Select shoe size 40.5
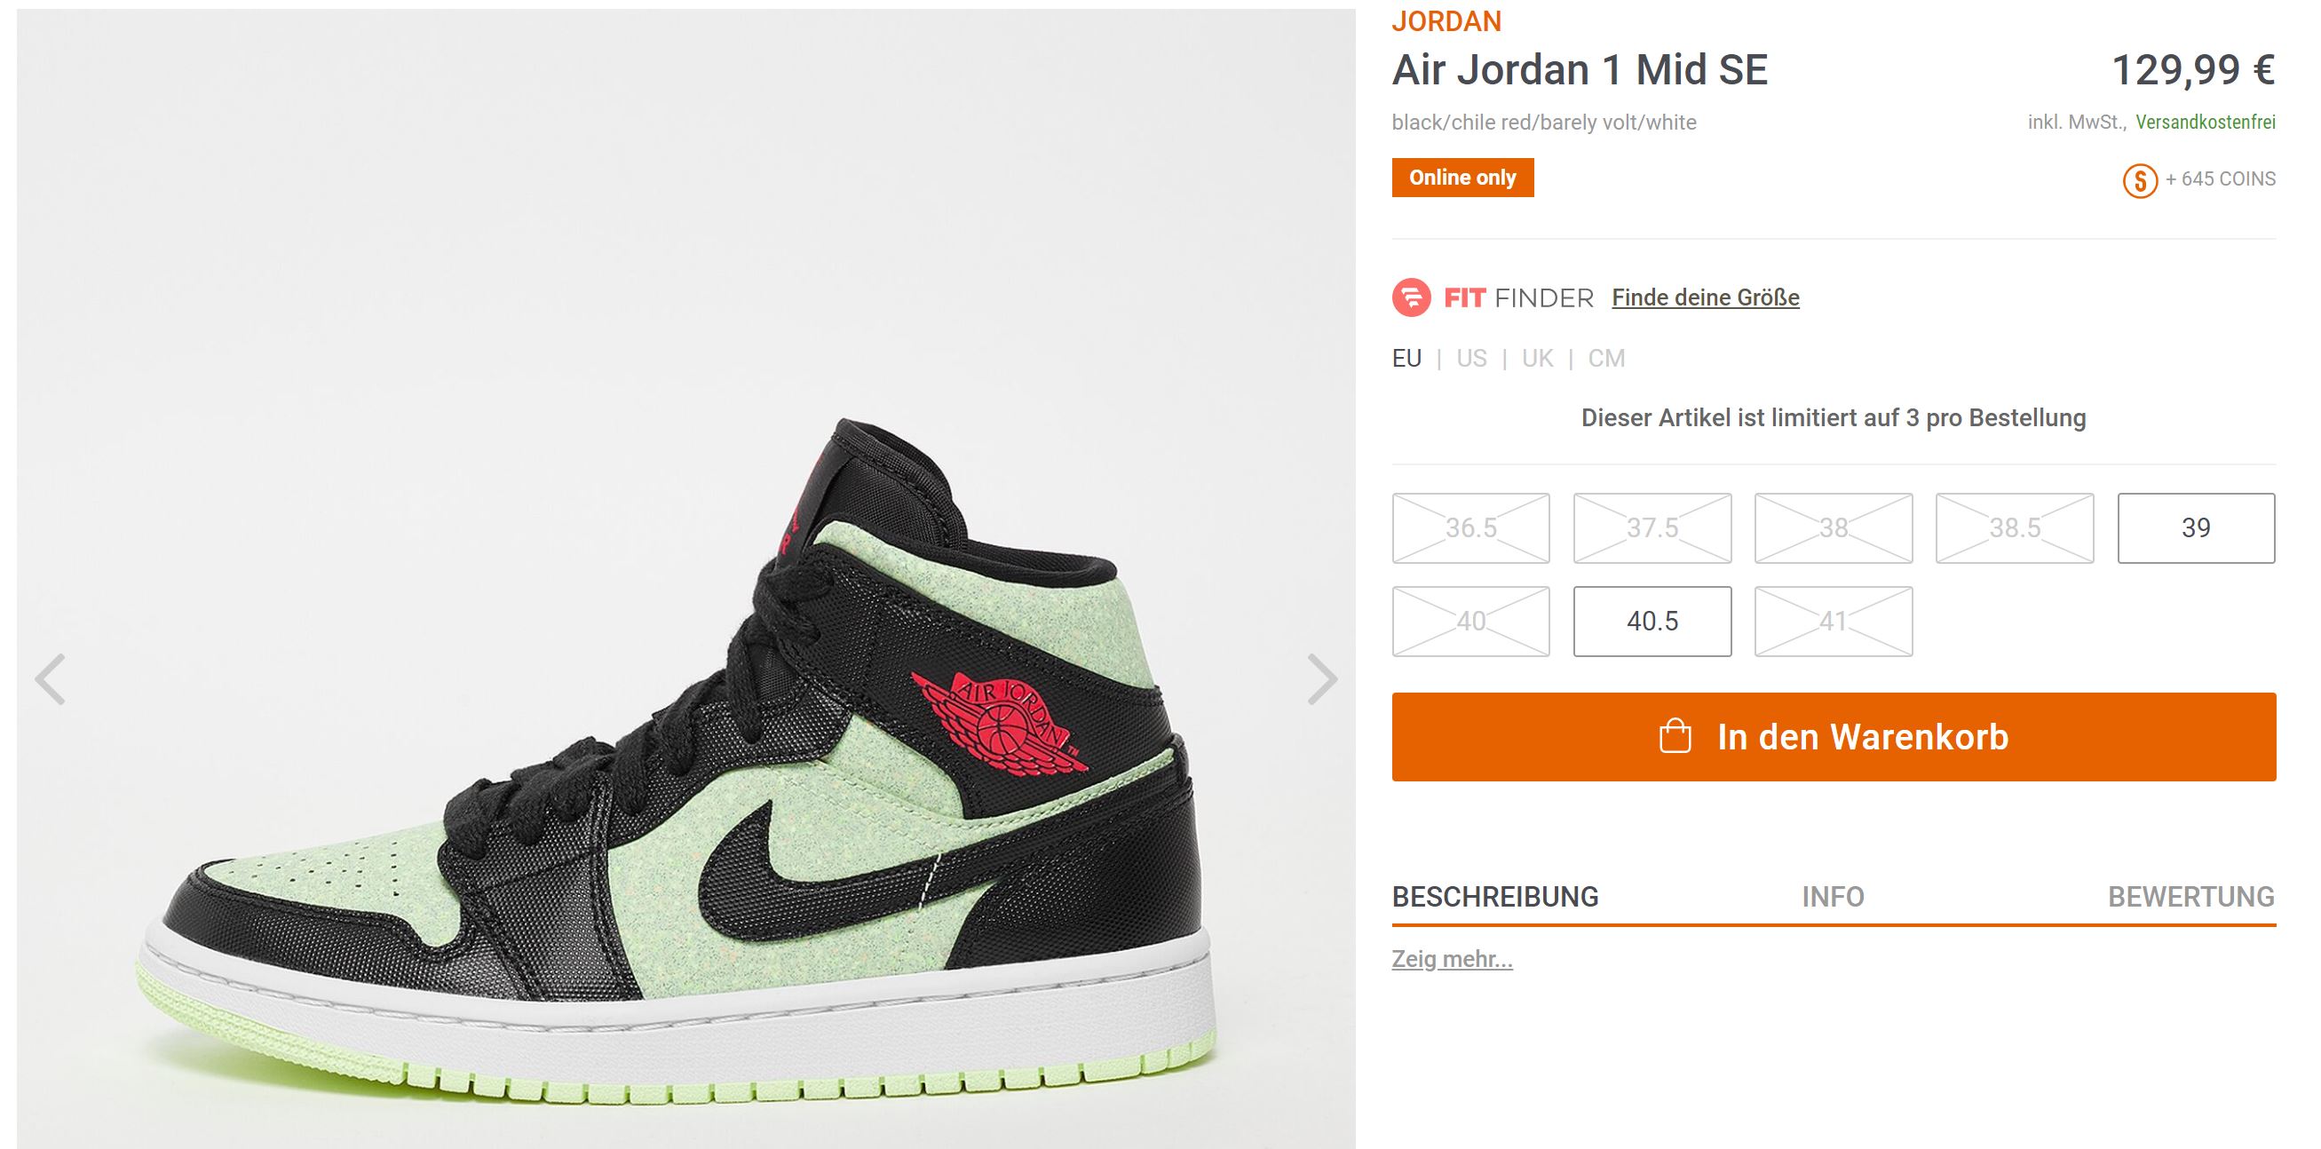 [x=1652, y=621]
